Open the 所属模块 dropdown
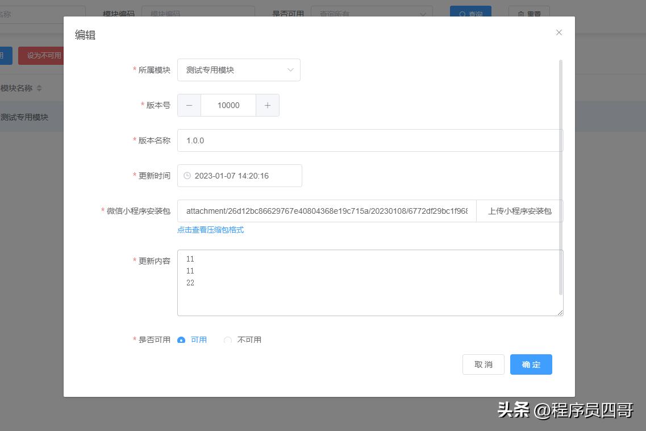Screen dimensions: 646x431 [239, 69]
